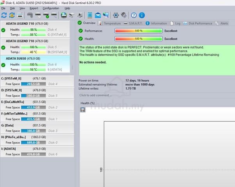The width and height of the screenshot is (235, 187).
Task: Switch to the S.M.A.R.T. tab
Action: pos(133,23)
